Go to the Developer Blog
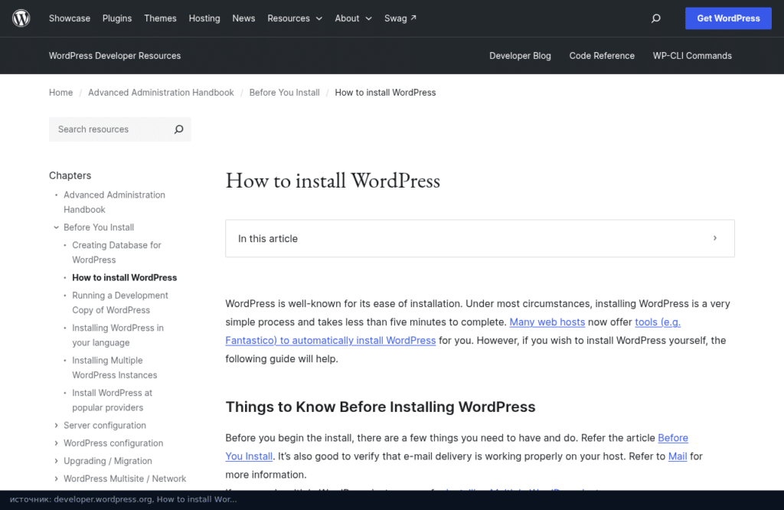 click(x=520, y=56)
